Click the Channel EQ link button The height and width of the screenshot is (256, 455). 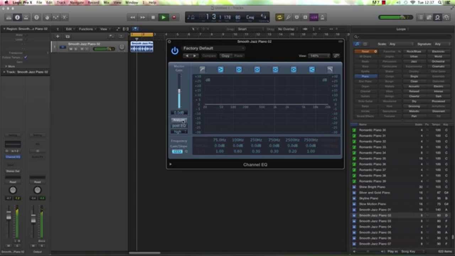[336, 56]
